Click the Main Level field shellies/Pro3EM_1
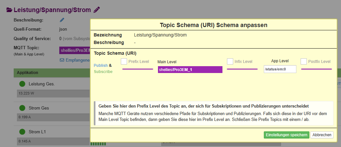Viewport: 341px width, 147px height. click(x=190, y=69)
